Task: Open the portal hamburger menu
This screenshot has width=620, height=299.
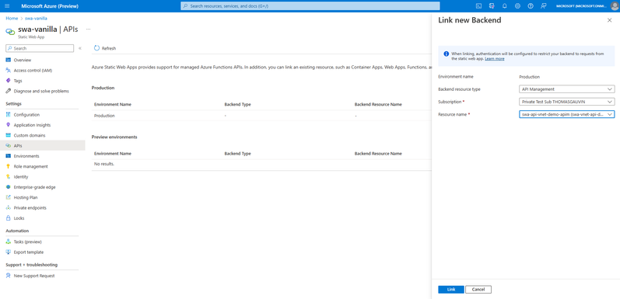Action: click(x=7, y=6)
